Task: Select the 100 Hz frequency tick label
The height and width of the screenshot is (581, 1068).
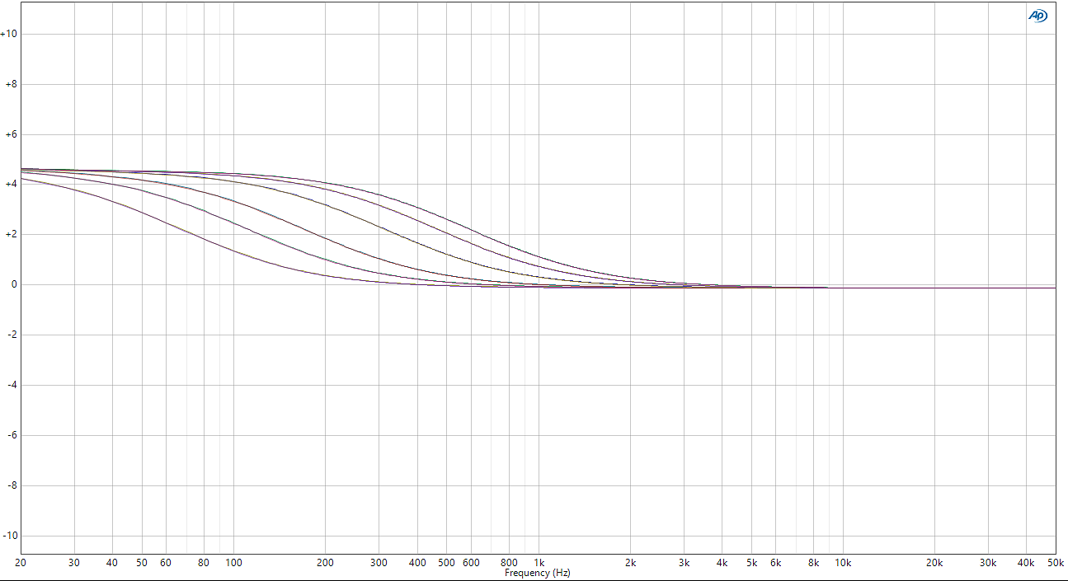Action: coord(233,563)
